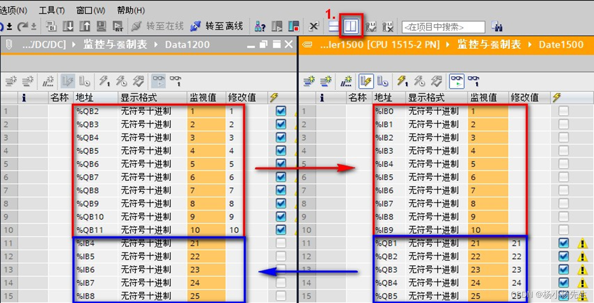594x303 pixels.
Task: Insert a row in the Date1500 watch table toolbar
Action: tap(309, 81)
